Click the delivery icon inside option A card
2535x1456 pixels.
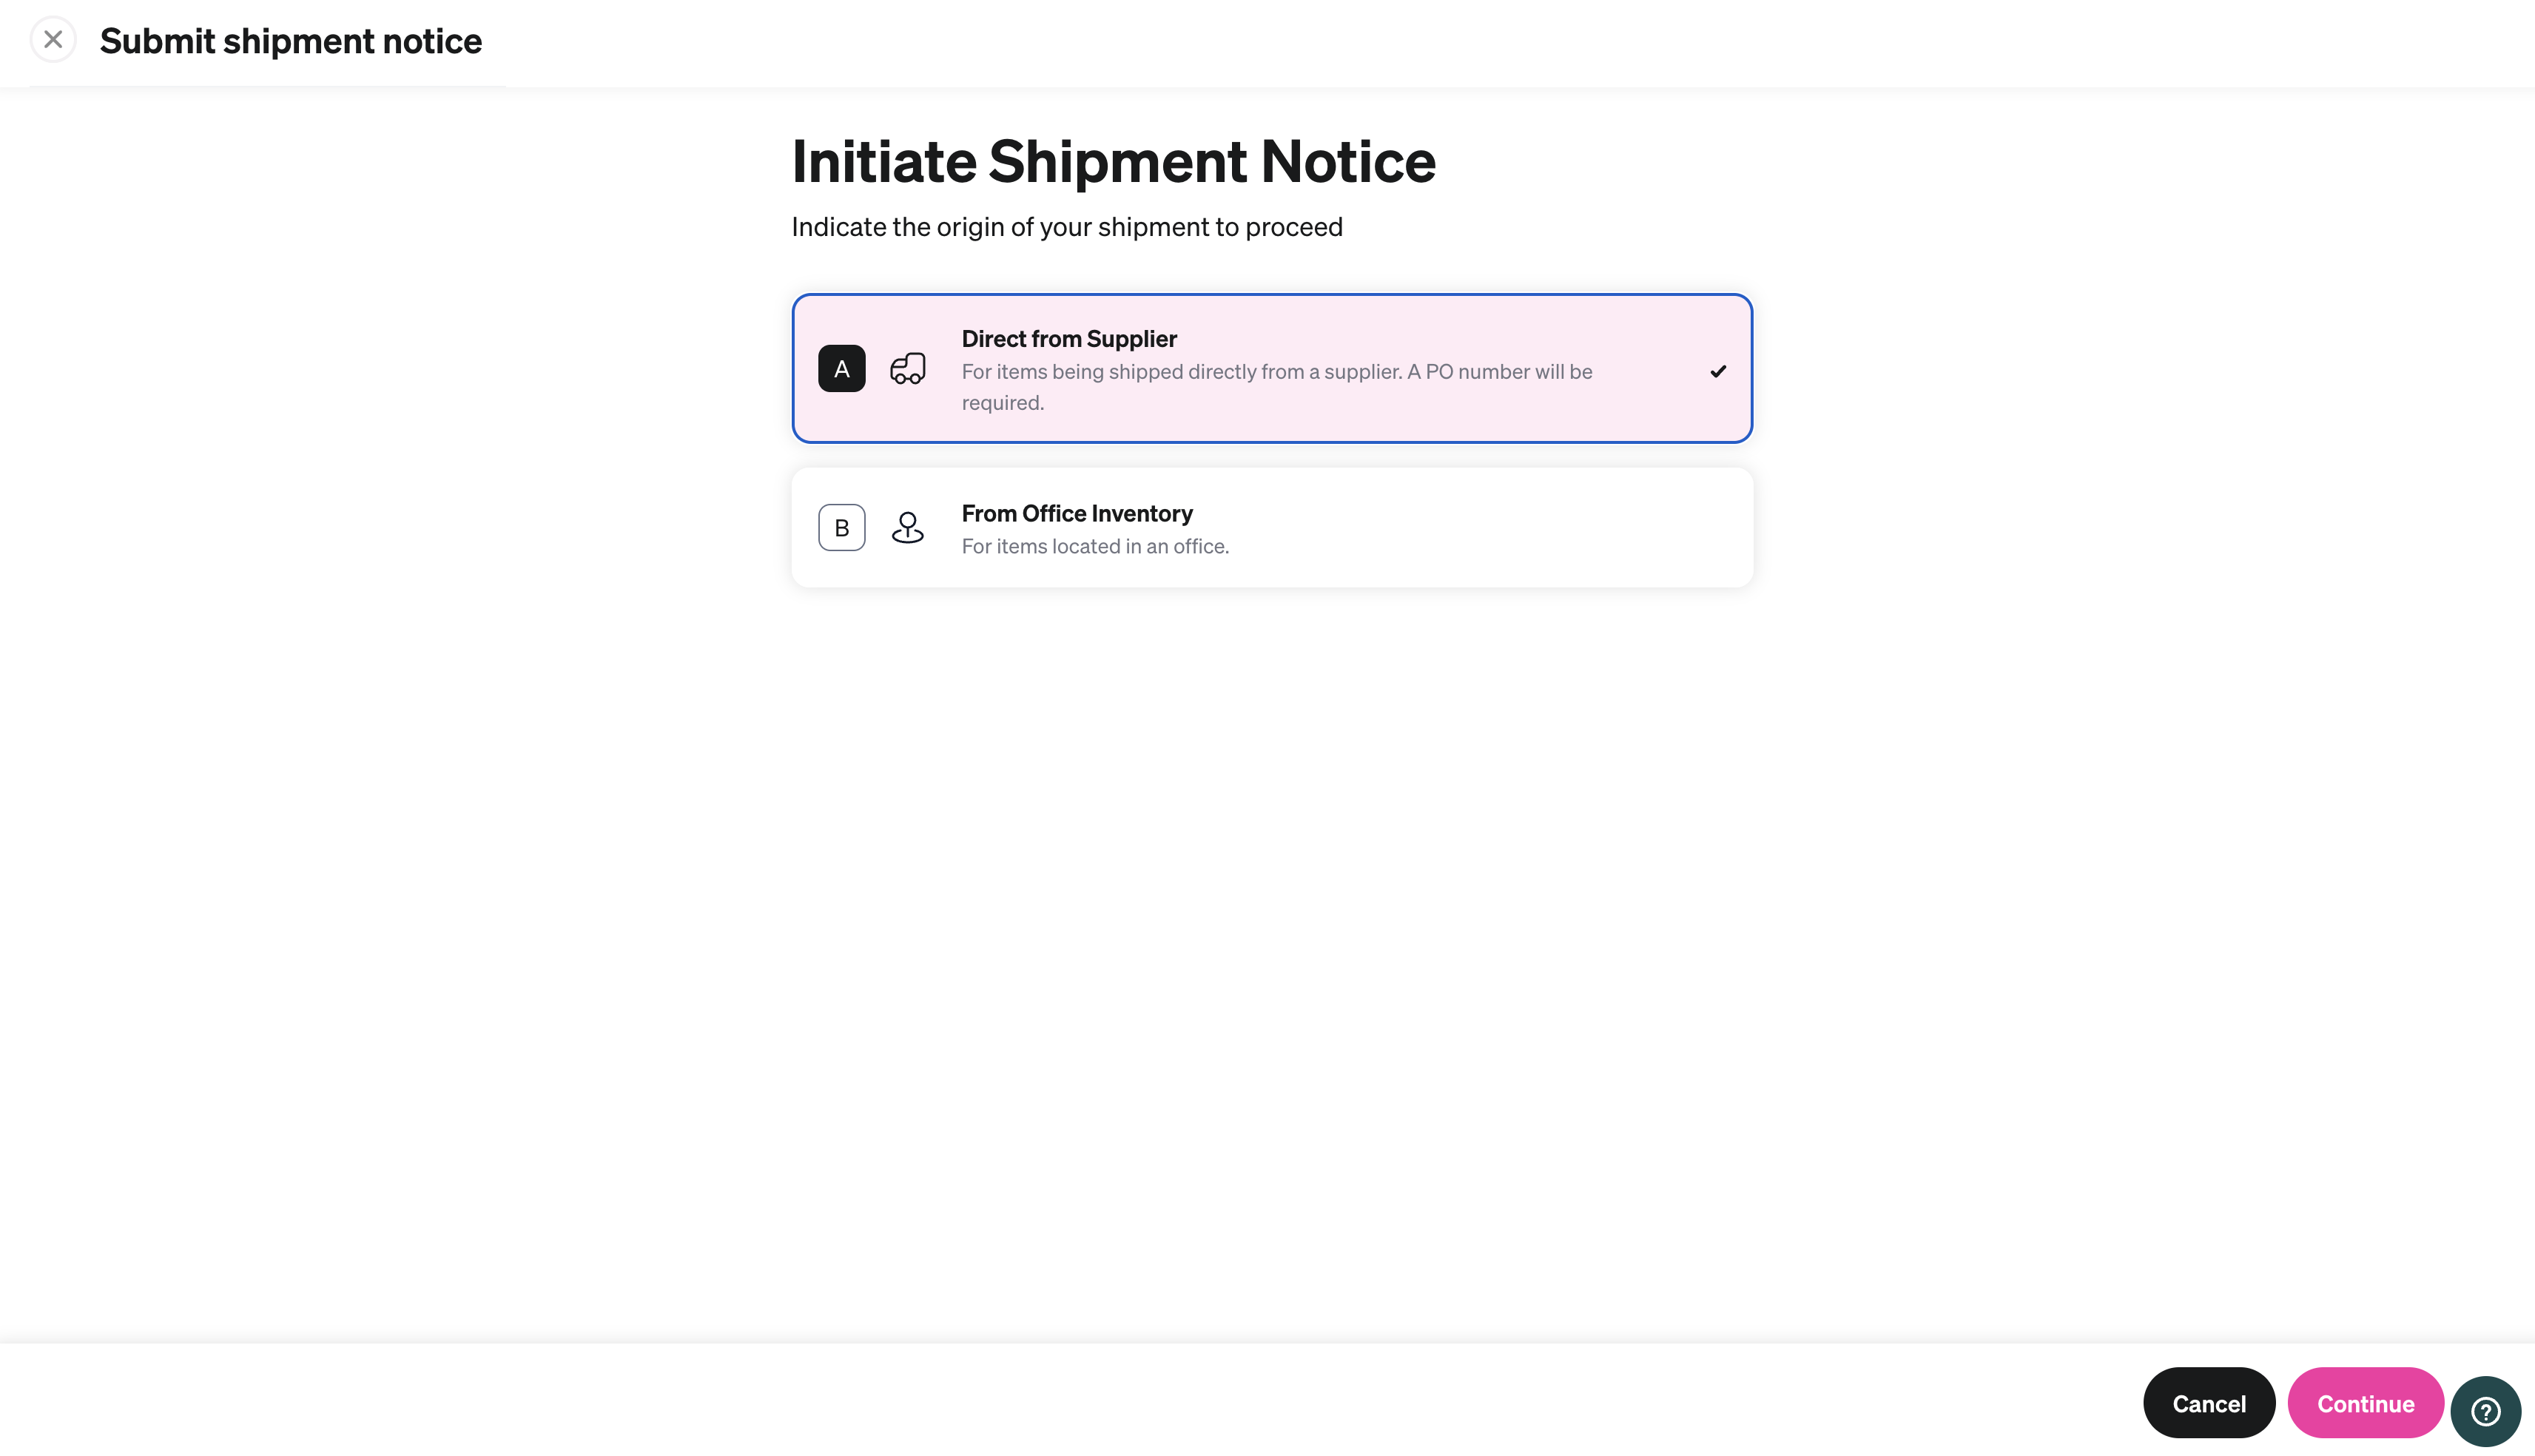(907, 369)
